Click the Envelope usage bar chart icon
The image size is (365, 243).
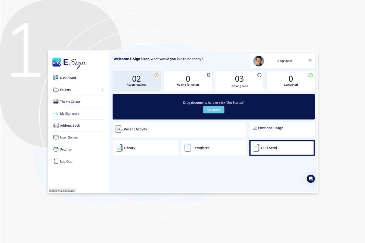click(255, 128)
